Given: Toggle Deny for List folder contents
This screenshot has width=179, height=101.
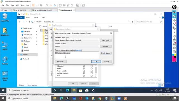Looking at the screenshot, I should pos(91,73).
